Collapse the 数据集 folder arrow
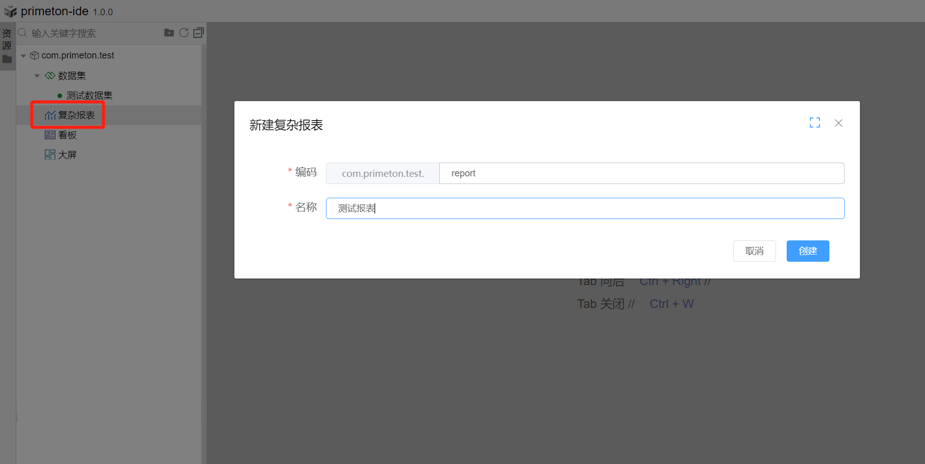Image resolution: width=925 pixels, height=464 pixels. [x=37, y=76]
